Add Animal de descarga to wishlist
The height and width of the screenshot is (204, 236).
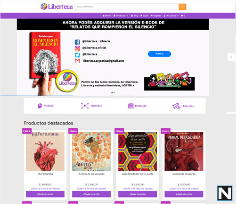pyautogui.click(x=184, y=189)
